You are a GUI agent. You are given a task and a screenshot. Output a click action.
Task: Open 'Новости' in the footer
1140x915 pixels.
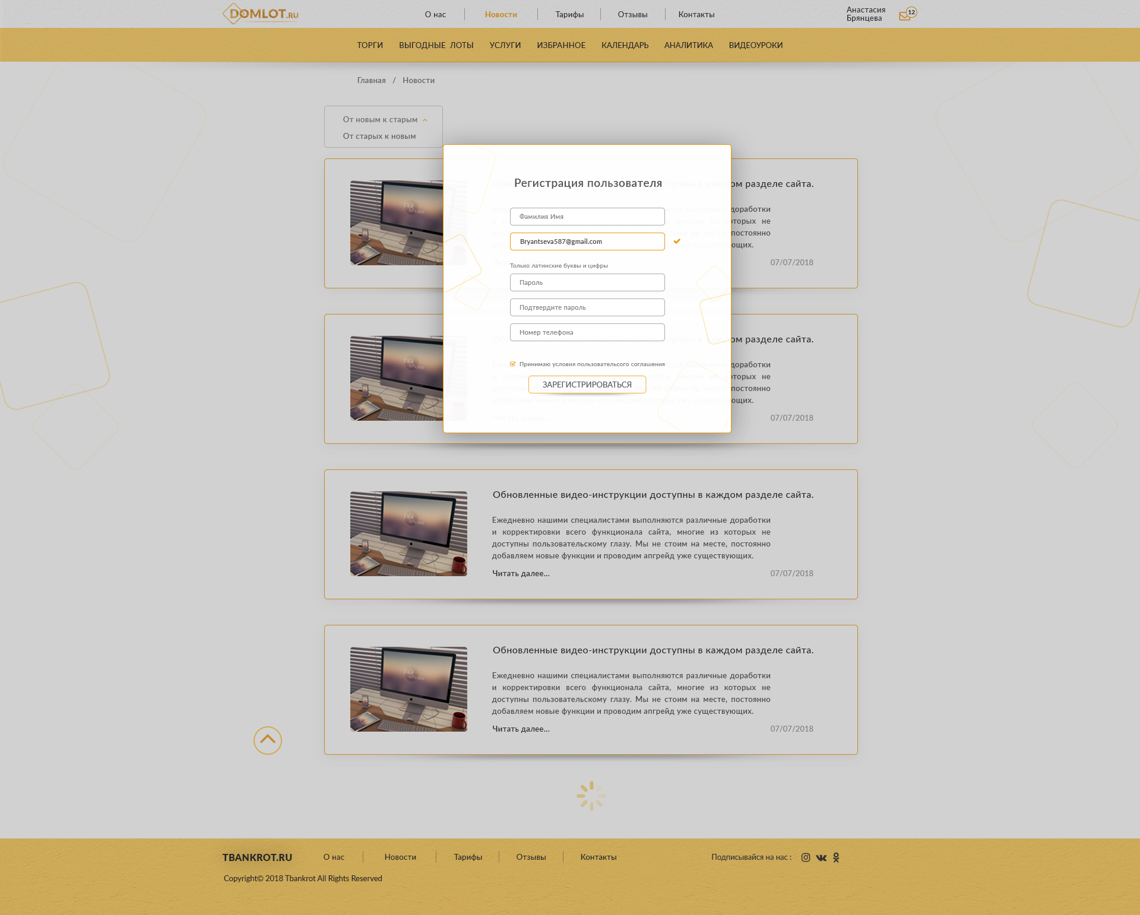coord(400,857)
